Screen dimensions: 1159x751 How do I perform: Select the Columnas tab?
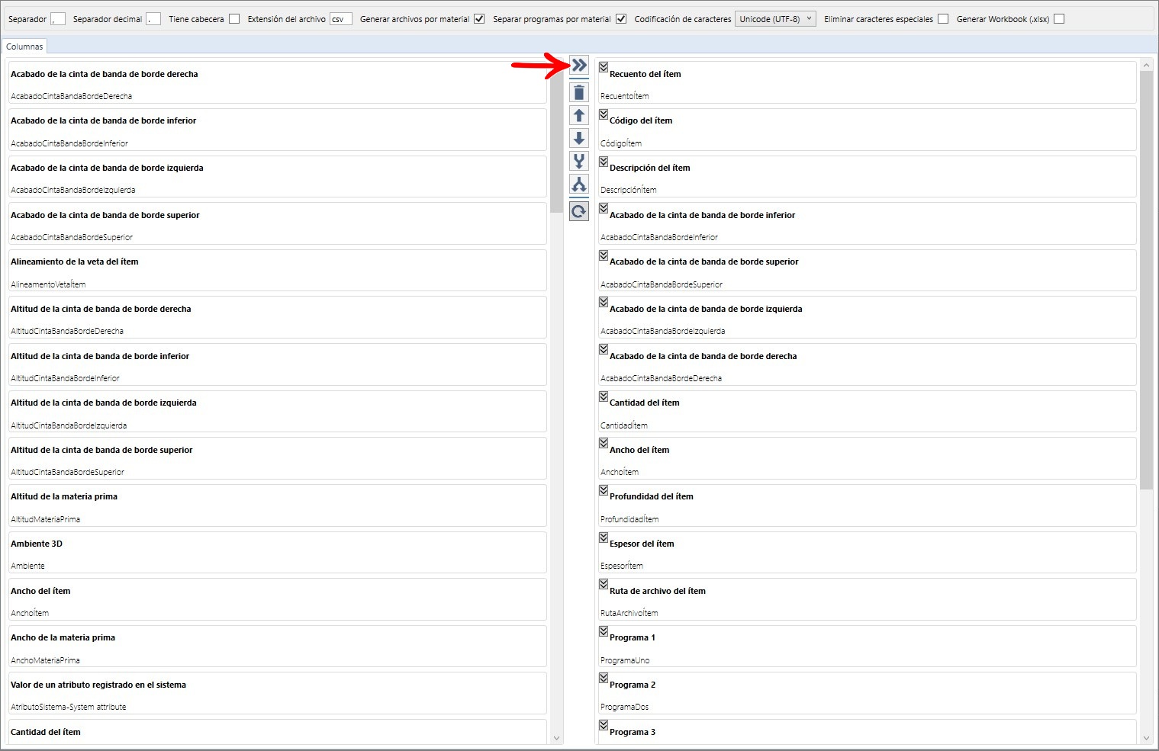(x=24, y=47)
